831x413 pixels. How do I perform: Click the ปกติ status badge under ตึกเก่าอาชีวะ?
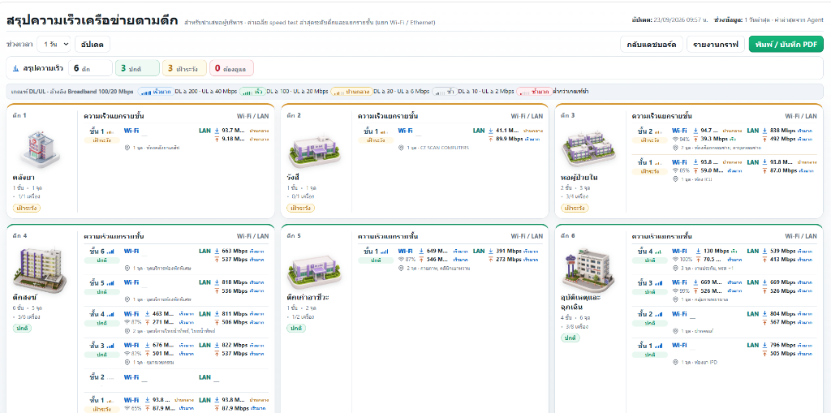click(296, 328)
